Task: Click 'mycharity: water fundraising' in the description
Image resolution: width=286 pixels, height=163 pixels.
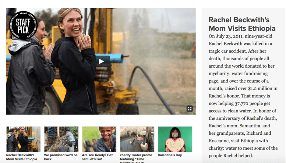Action: [238, 73]
